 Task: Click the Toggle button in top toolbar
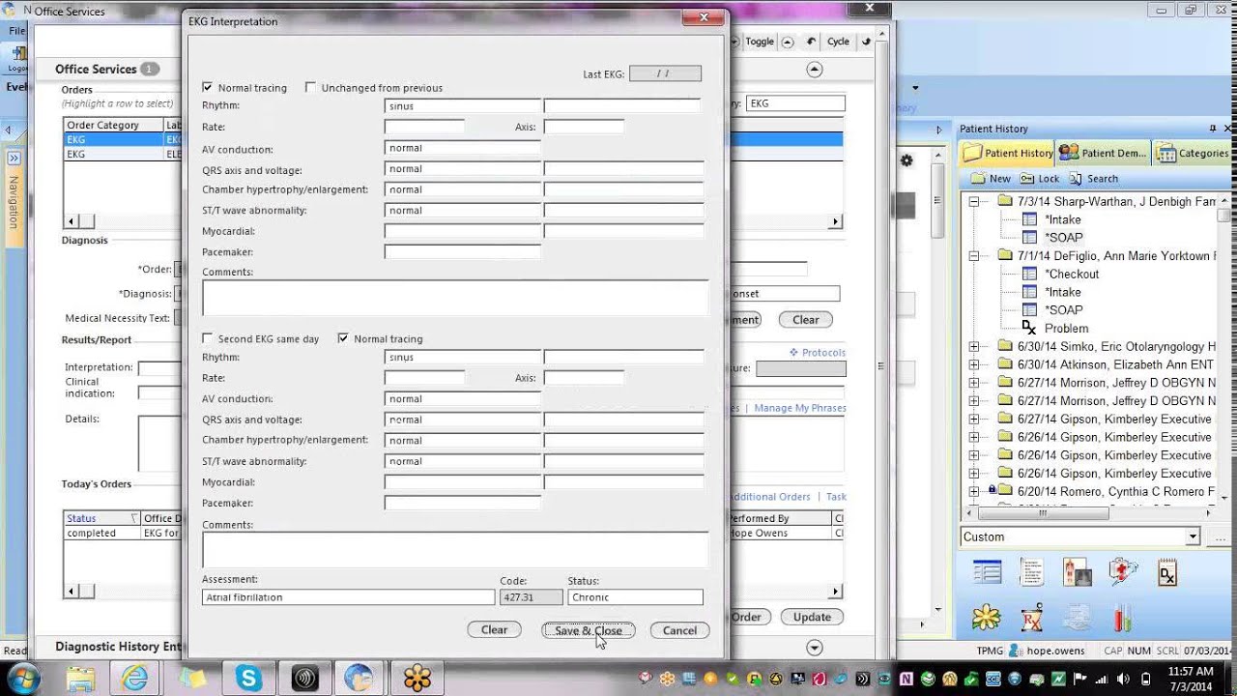click(x=760, y=42)
